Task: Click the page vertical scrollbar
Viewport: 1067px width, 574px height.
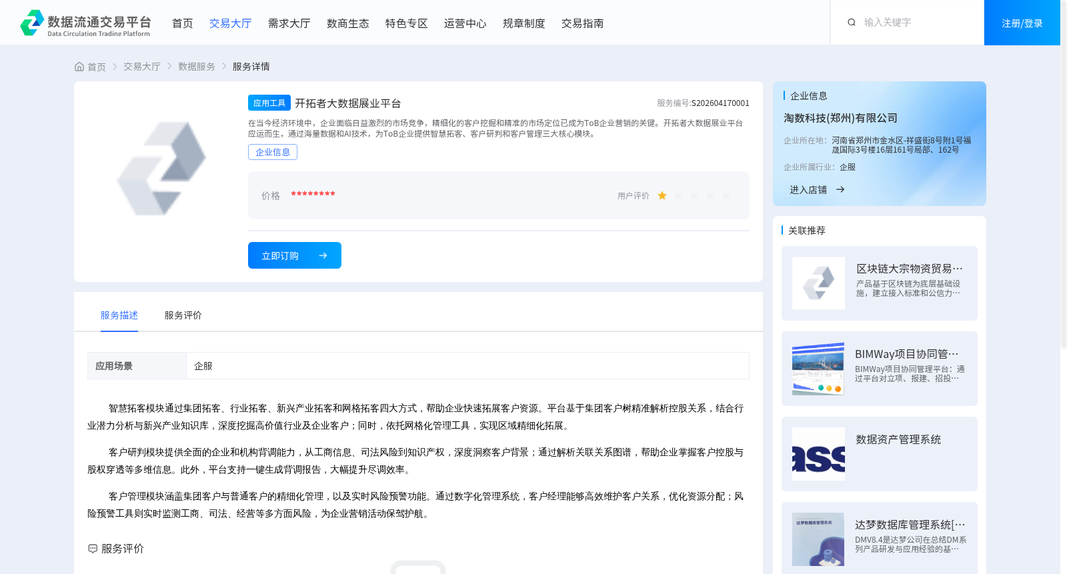Action: [x=1064, y=173]
